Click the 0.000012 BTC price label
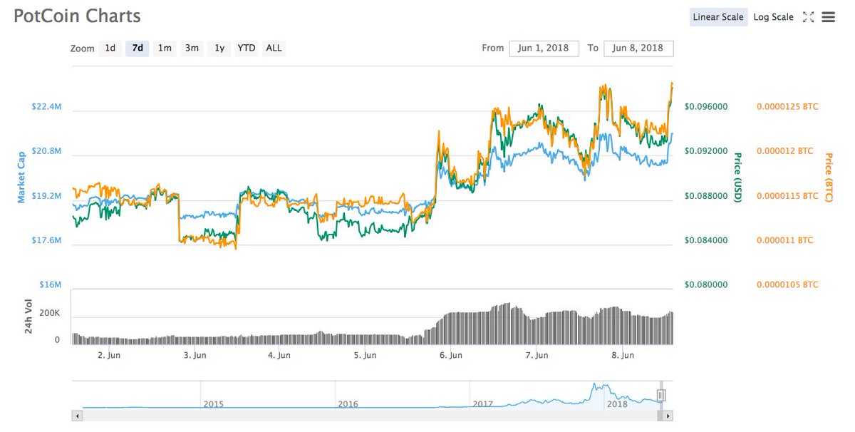The width and height of the screenshot is (855, 432). (784, 151)
